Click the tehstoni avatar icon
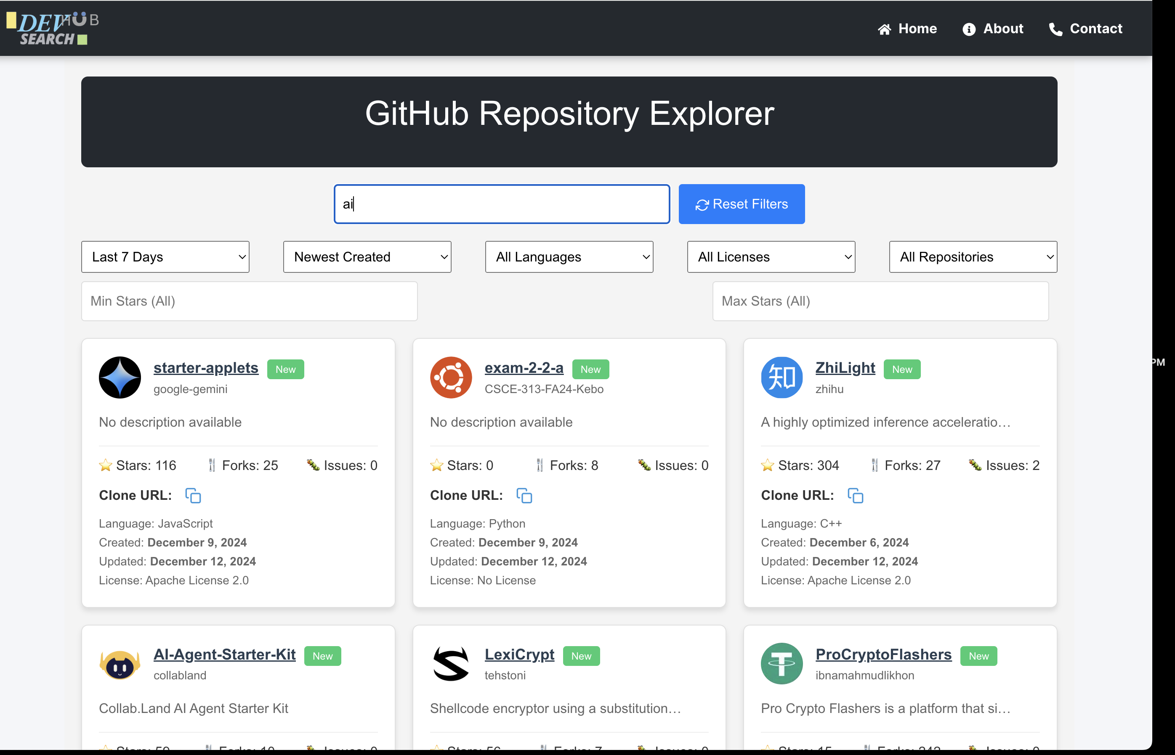1175x755 pixels. (x=451, y=664)
